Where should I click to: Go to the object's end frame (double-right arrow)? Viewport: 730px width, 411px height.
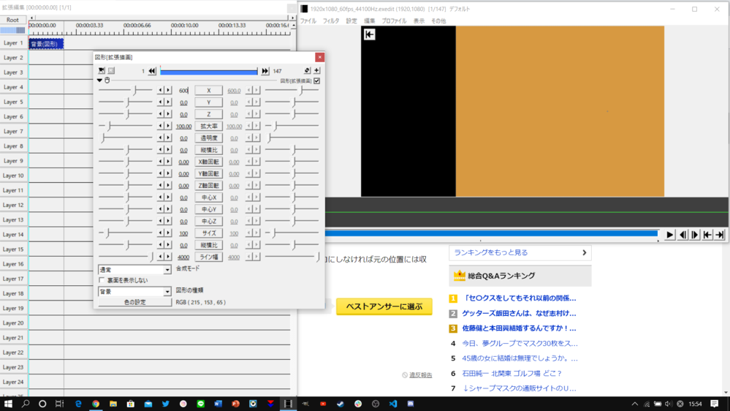point(265,71)
